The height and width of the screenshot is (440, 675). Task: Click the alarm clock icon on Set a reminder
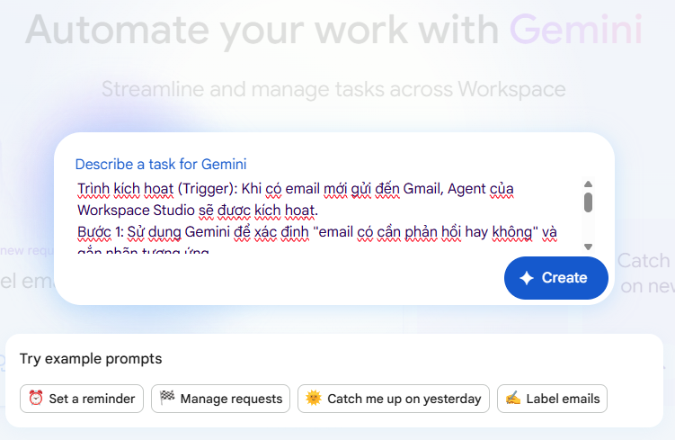36,399
